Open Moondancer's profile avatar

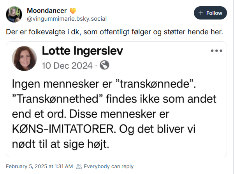(x=14, y=14)
